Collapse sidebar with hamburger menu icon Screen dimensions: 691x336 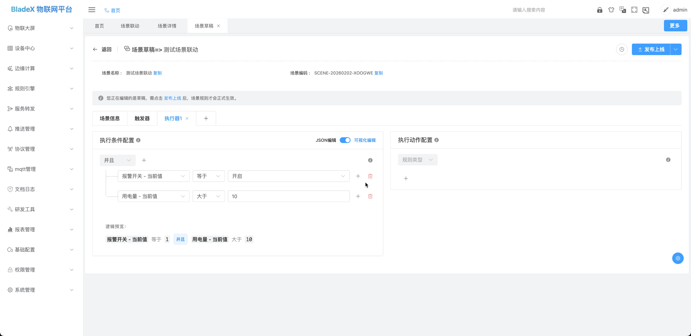pyautogui.click(x=92, y=10)
